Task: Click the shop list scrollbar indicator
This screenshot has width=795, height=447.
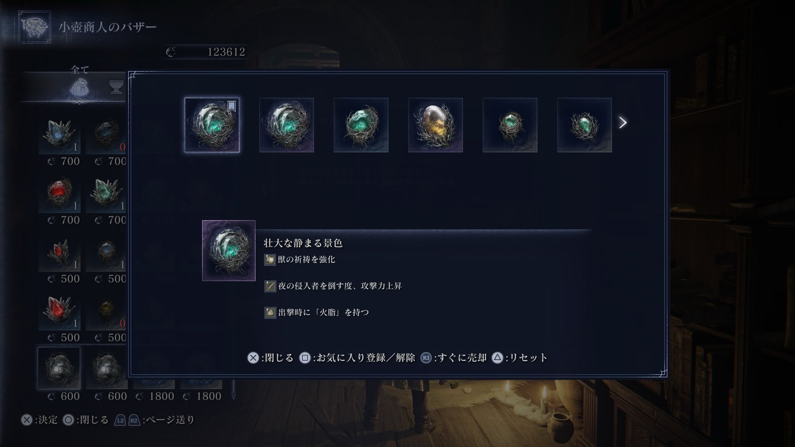Action: click(x=233, y=390)
